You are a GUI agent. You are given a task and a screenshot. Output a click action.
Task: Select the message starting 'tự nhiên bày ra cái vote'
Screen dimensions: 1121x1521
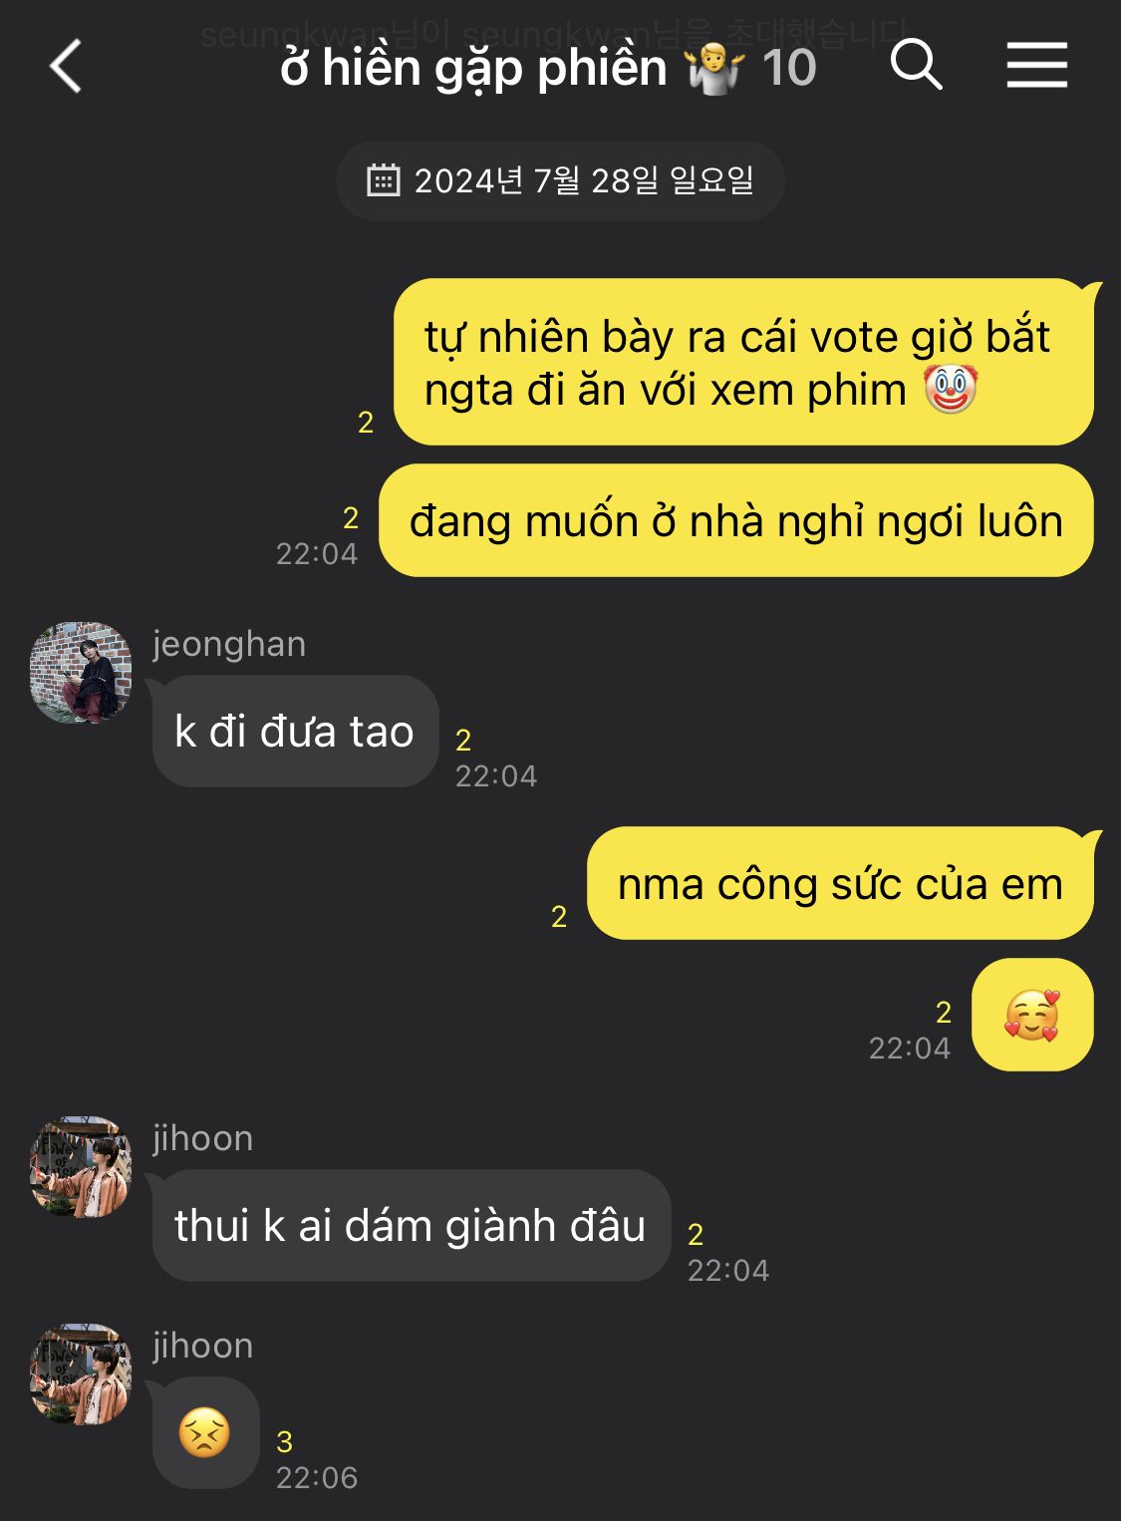[743, 363]
